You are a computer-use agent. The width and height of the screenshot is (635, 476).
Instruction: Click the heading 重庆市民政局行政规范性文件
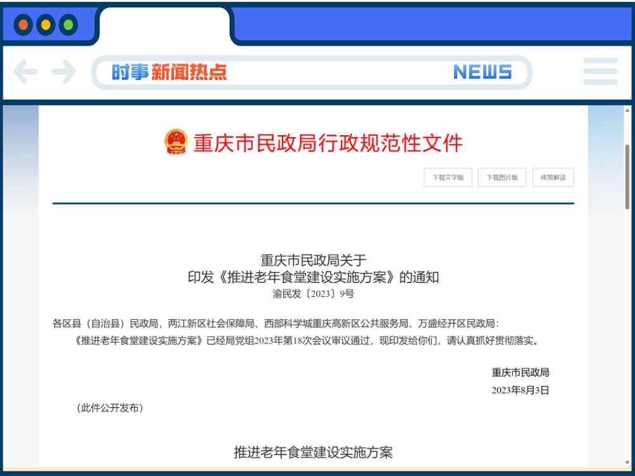pyautogui.click(x=327, y=143)
